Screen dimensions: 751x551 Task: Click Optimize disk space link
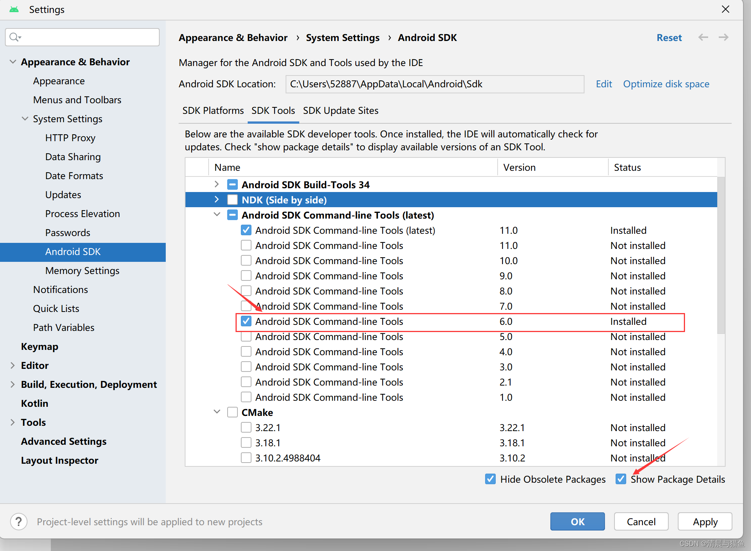pyautogui.click(x=666, y=84)
